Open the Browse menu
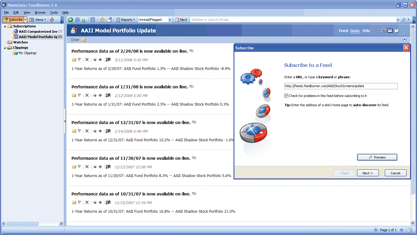Viewport: 417px width, 235px height. click(40, 12)
